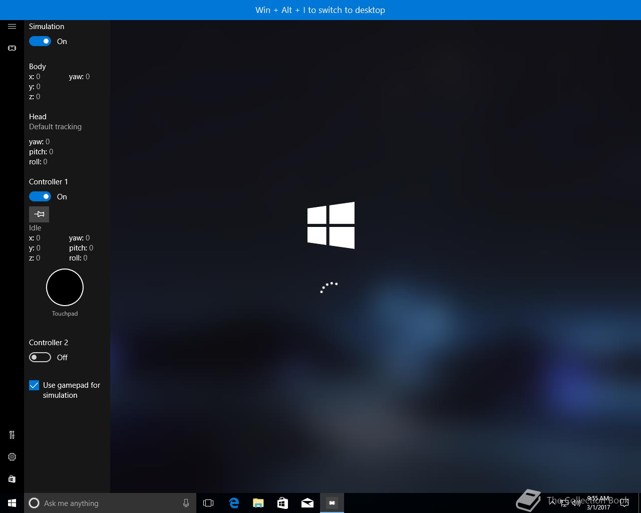The image size is (641, 513).
Task: Click the Ask me anything search box
Action: point(110,503)
